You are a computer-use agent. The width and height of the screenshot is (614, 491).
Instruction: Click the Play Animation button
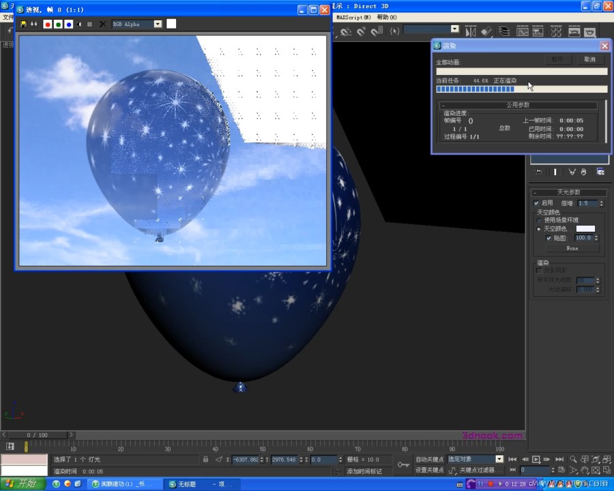pos(536,459)
